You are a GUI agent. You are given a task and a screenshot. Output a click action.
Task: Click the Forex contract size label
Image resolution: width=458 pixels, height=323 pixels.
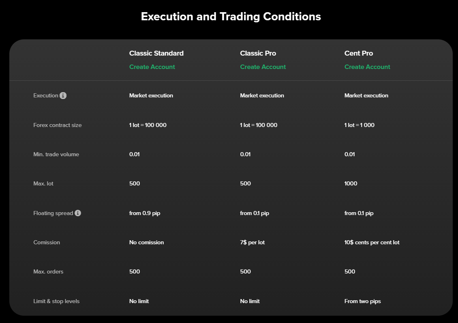click(x=58, y=125)
